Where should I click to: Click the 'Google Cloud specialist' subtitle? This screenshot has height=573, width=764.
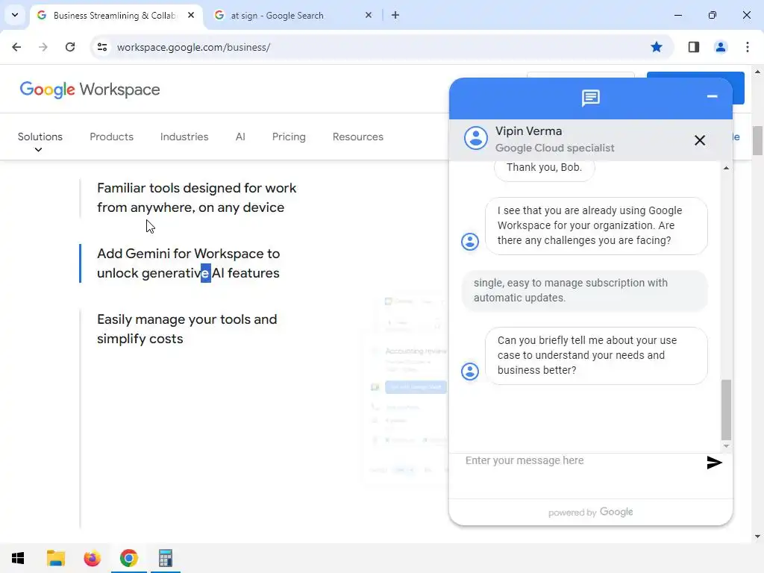(x=555, y=148)
